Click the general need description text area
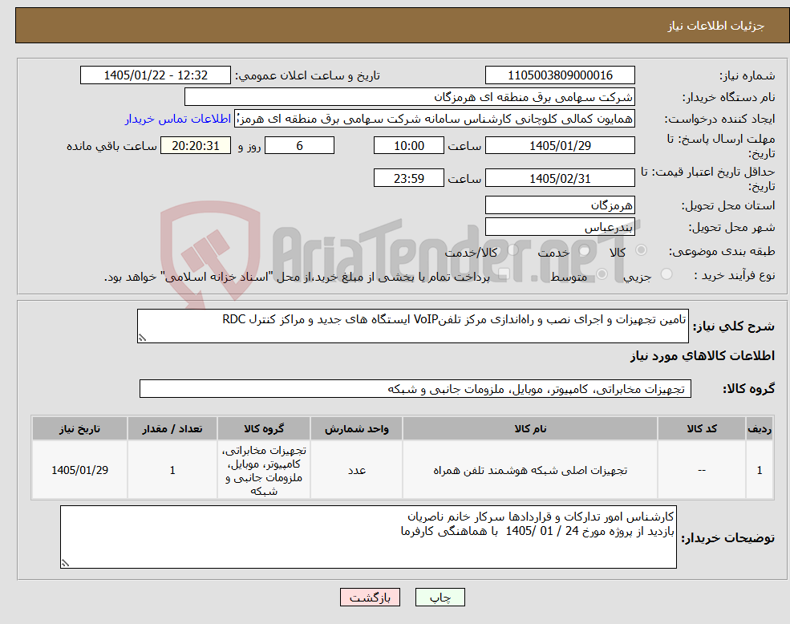The height and width of the screenshot is (624, 790). click(412, 326)
